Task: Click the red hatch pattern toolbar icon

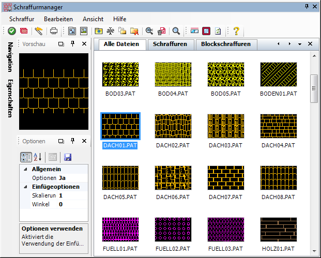Action: pyautogui.click(x=24, y=31)
